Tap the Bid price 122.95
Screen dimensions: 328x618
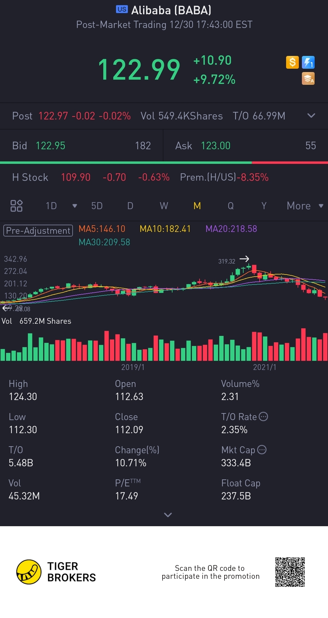[x=50, y=146]
